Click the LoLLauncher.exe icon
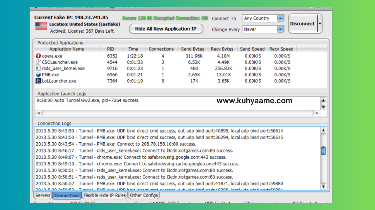 pyautogui.click(x=38, y=81)
